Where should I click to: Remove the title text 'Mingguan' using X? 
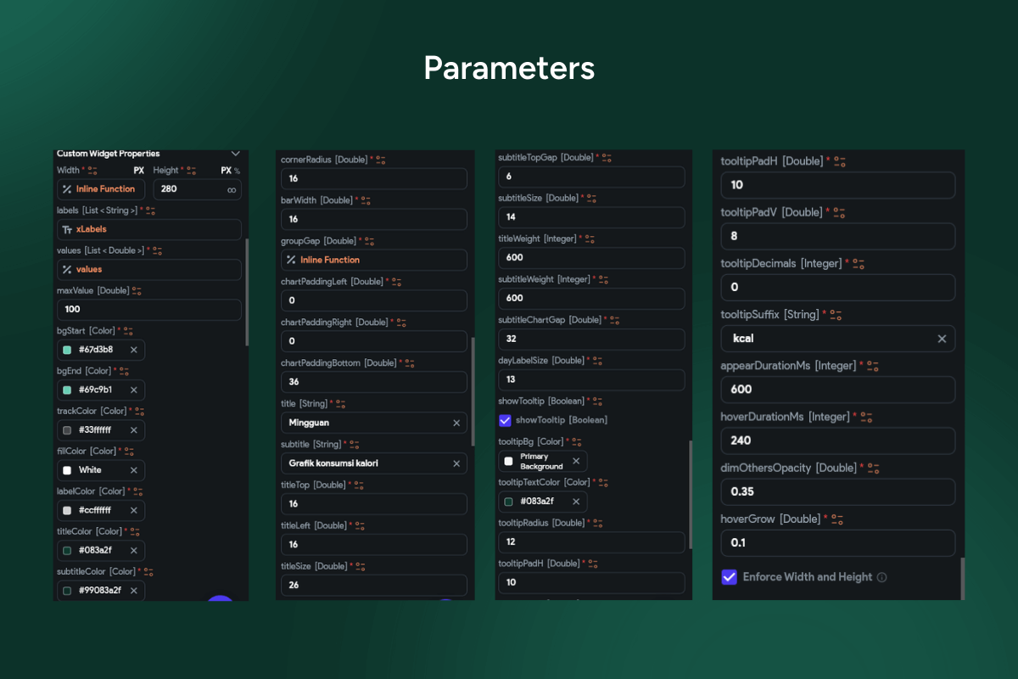(456, 423)
